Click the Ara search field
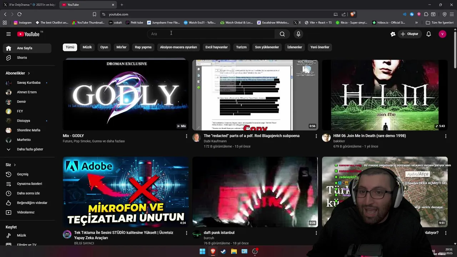 [211, 34]
